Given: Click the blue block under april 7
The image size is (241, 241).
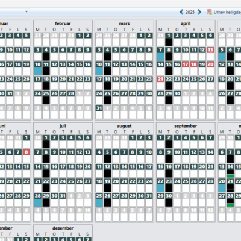Looking at the screenshot, I should point(160,57).
